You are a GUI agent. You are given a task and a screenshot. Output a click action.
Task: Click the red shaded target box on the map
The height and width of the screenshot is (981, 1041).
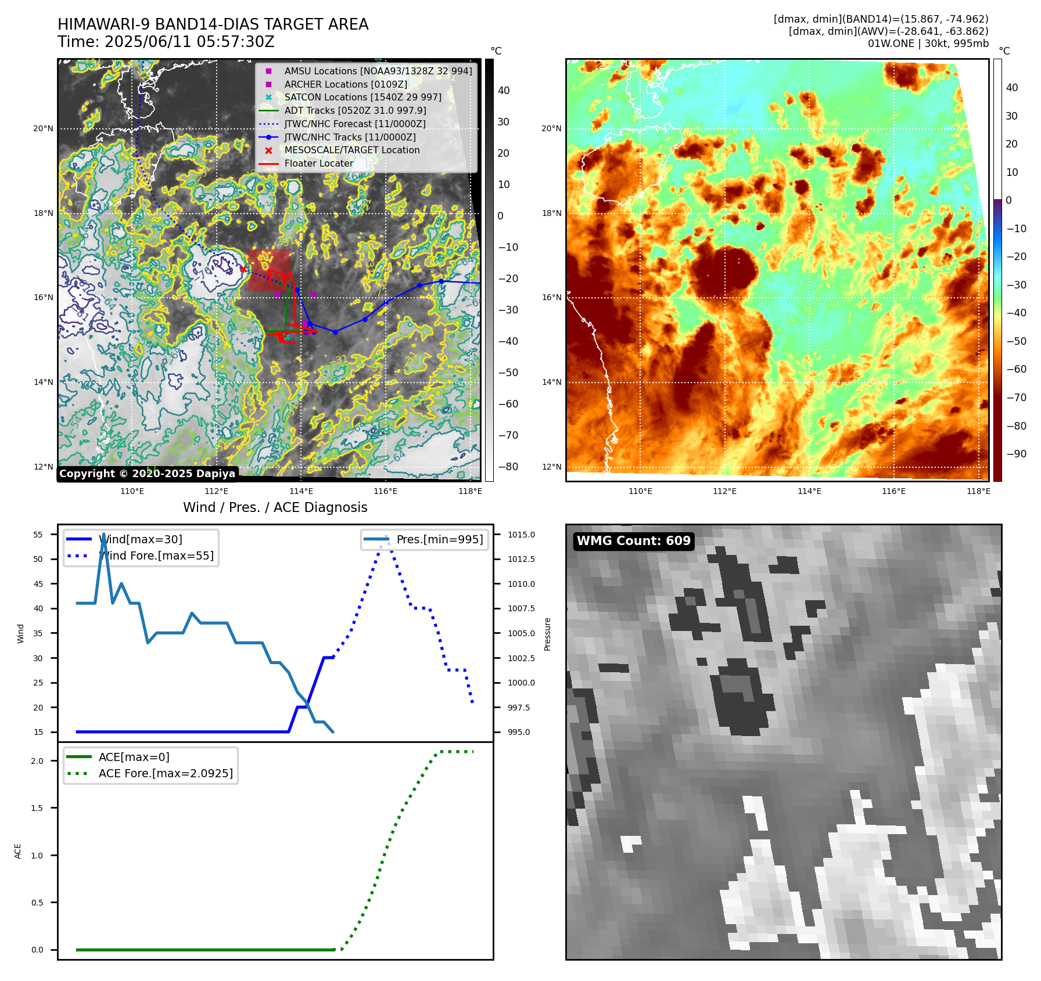[269, 270]
